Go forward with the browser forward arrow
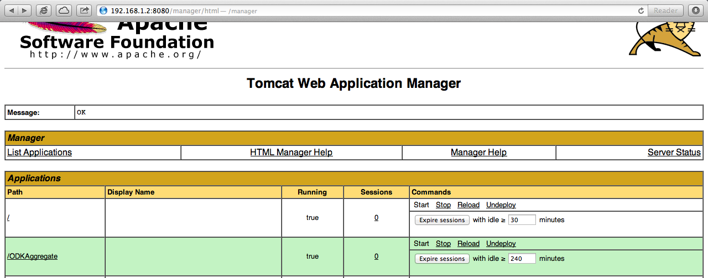The width and height of the screenshot is (708, 278). click(x=25, y=11)
